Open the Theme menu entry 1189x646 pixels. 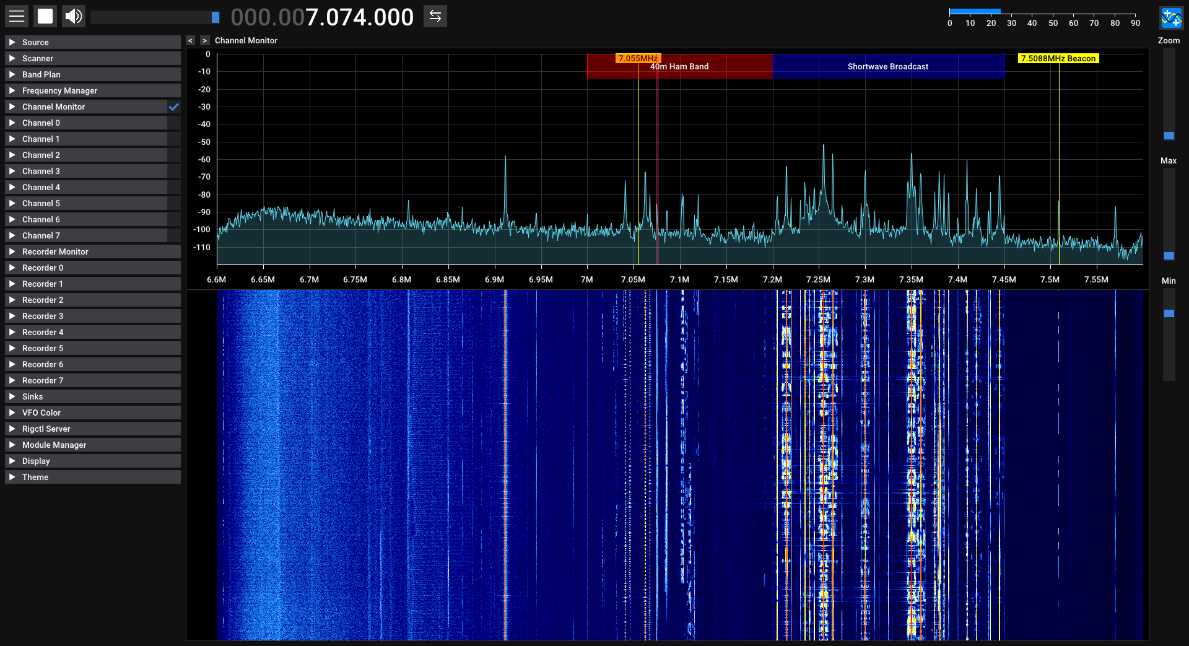click(x=35, y=477)
